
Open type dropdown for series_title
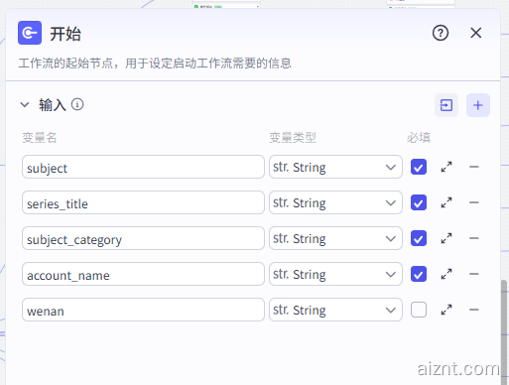[x=335, y=202]
